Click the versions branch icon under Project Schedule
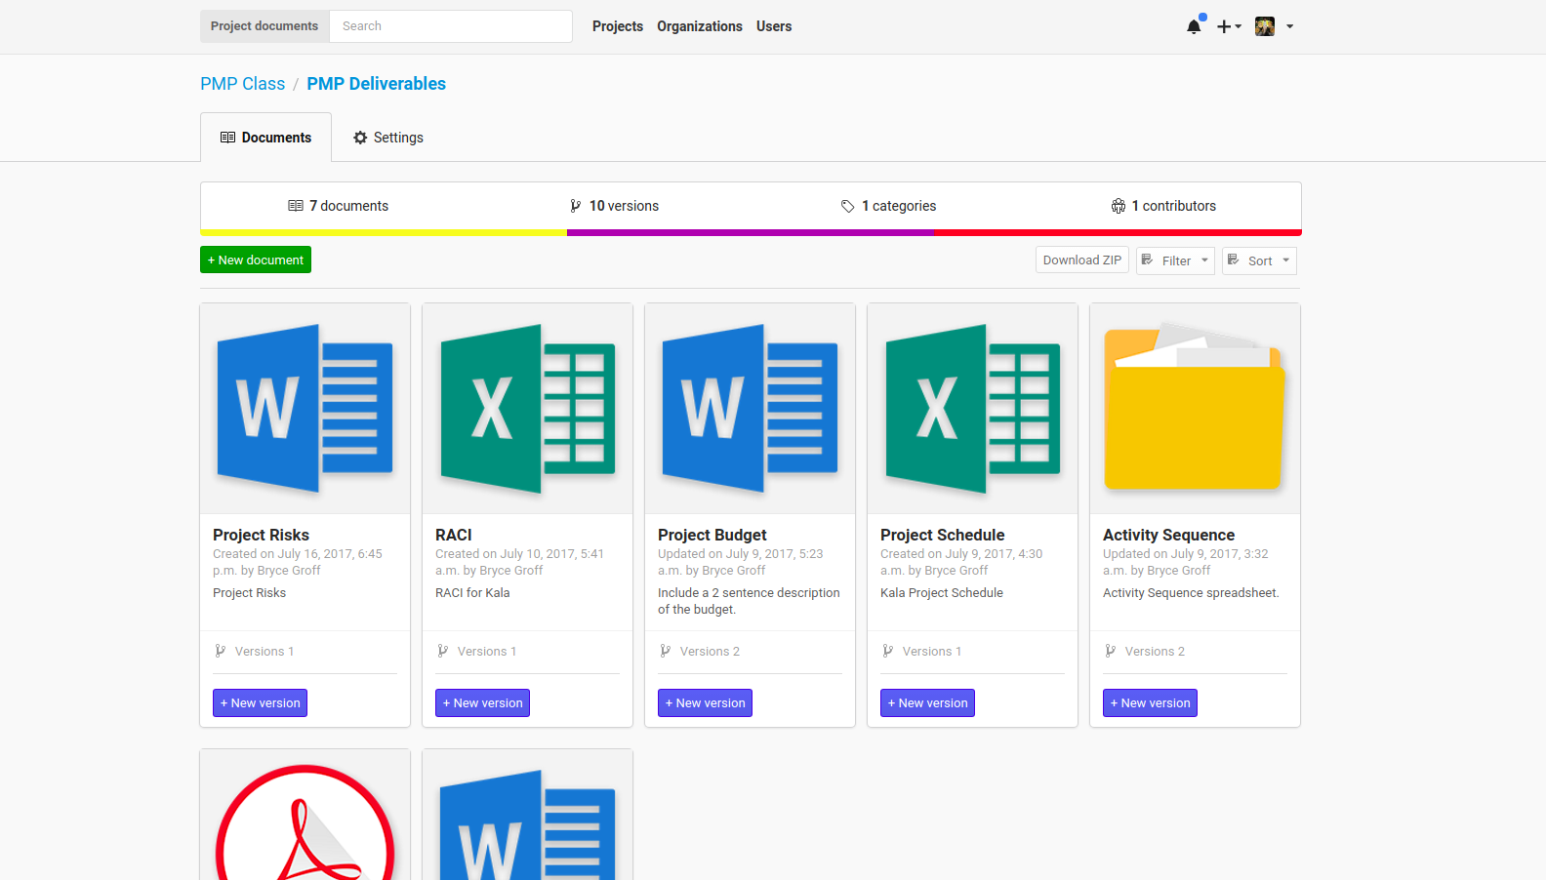 point(888,651)
